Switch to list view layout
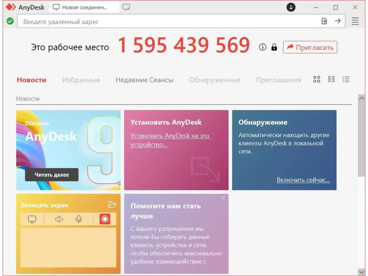Viewport: 368px width, 276px height. coord(346,79)
